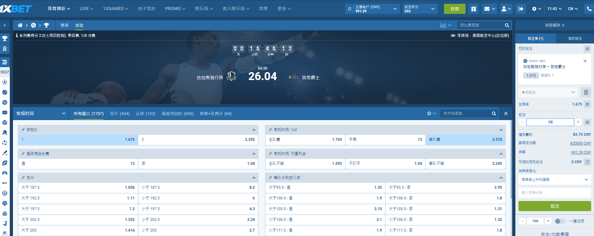
Task: Toggle the one-click bet switch
Action: click(x=560, y=221)
